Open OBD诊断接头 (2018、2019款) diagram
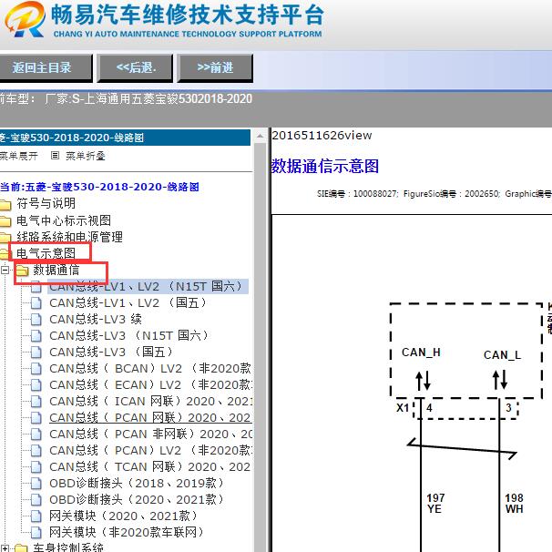Screen dimensions: 552x552 pyautogui.click(x=137, y=484)
